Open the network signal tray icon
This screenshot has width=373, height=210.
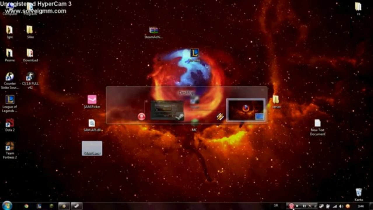click(335, 206)
